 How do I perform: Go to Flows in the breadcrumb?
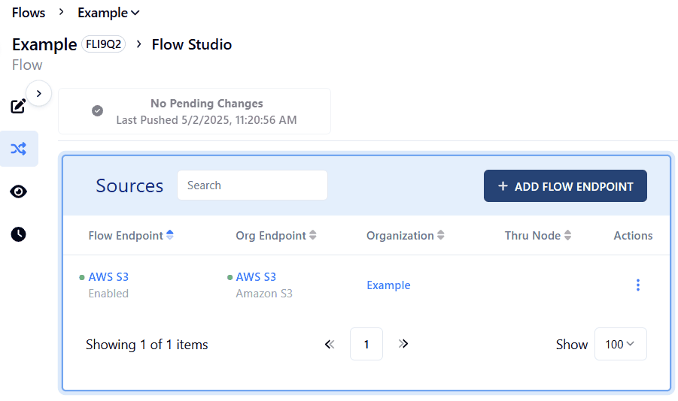(x=29, y=13)
